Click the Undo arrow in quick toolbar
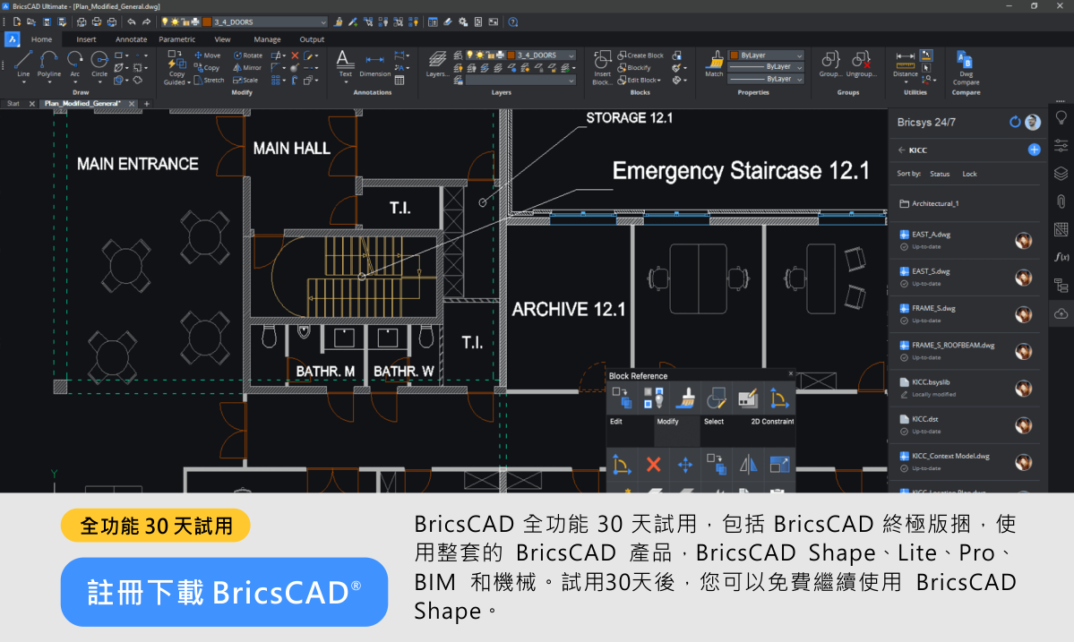Screen dimensions: 1074x642 coord(132,21)
